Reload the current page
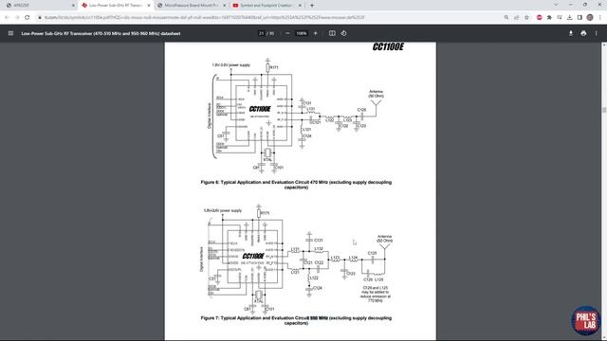 tap(28, 17)
